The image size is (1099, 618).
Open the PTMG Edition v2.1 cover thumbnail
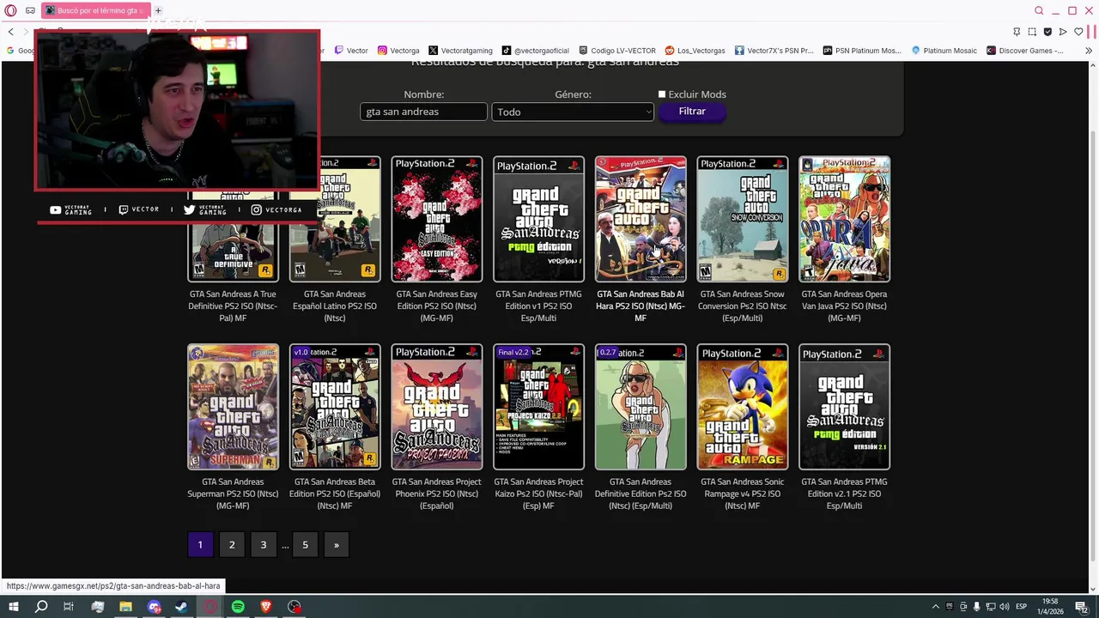[845, 407]
